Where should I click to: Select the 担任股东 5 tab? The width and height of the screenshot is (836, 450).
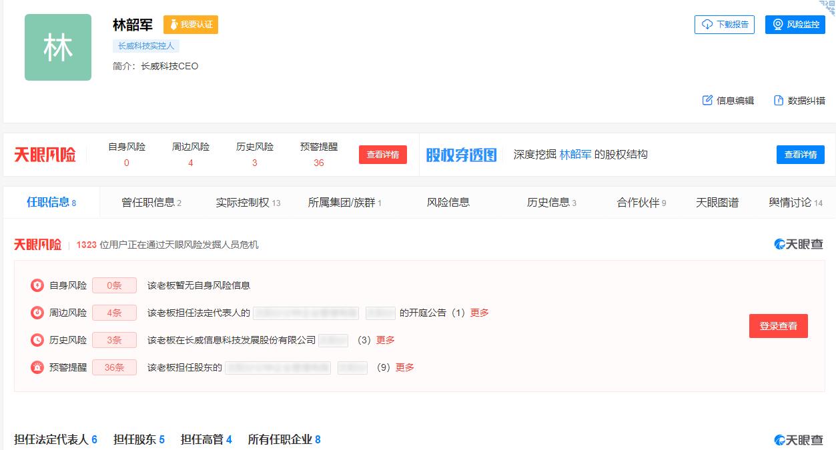tap(139, 439)
